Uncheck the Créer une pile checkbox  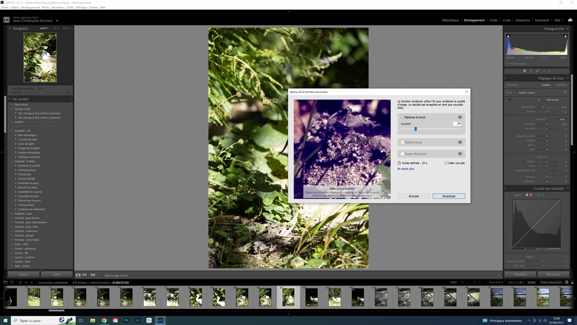click(x=446, y=163)
